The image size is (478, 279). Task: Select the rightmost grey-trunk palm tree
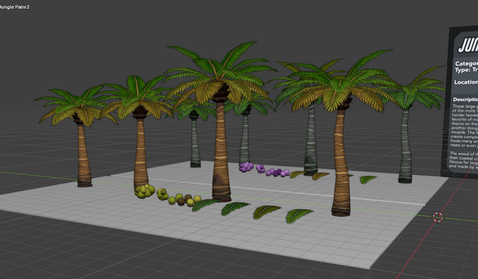click(405, 146)
